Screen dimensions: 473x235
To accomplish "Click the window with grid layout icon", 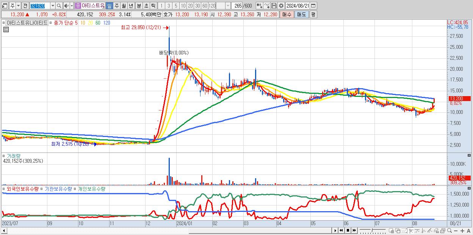I will 391,230.
